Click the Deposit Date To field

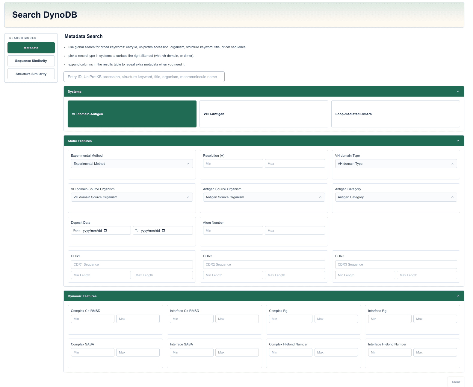tap(163, 231)
